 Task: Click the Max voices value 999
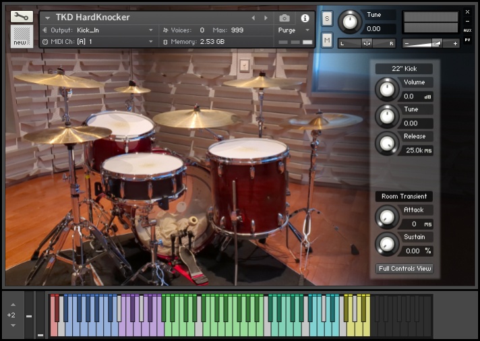pos(237,30)
